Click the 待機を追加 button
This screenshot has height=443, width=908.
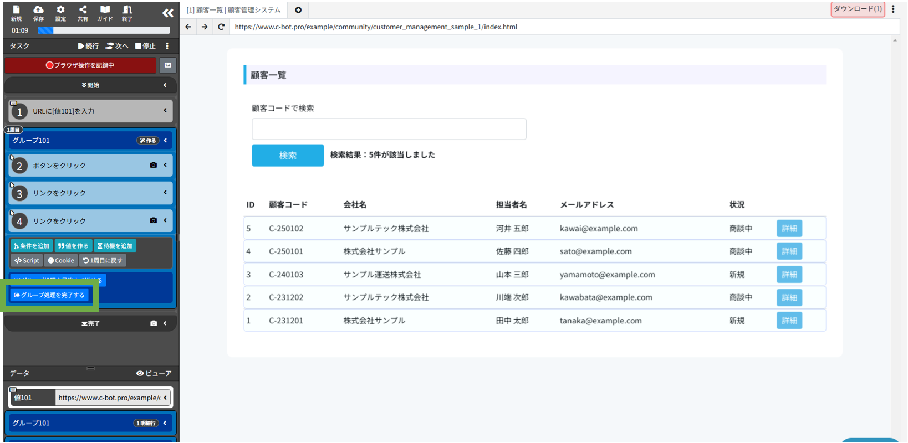pyautogui.click(x=115, y=246)
